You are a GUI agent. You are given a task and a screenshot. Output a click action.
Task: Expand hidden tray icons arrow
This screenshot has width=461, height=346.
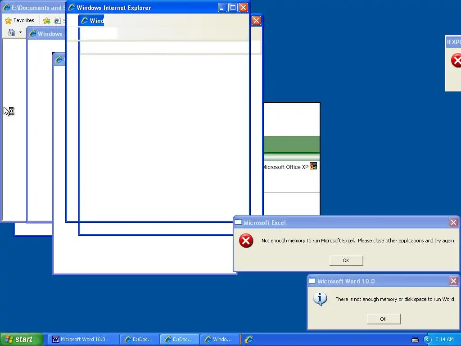pos(427,340)
